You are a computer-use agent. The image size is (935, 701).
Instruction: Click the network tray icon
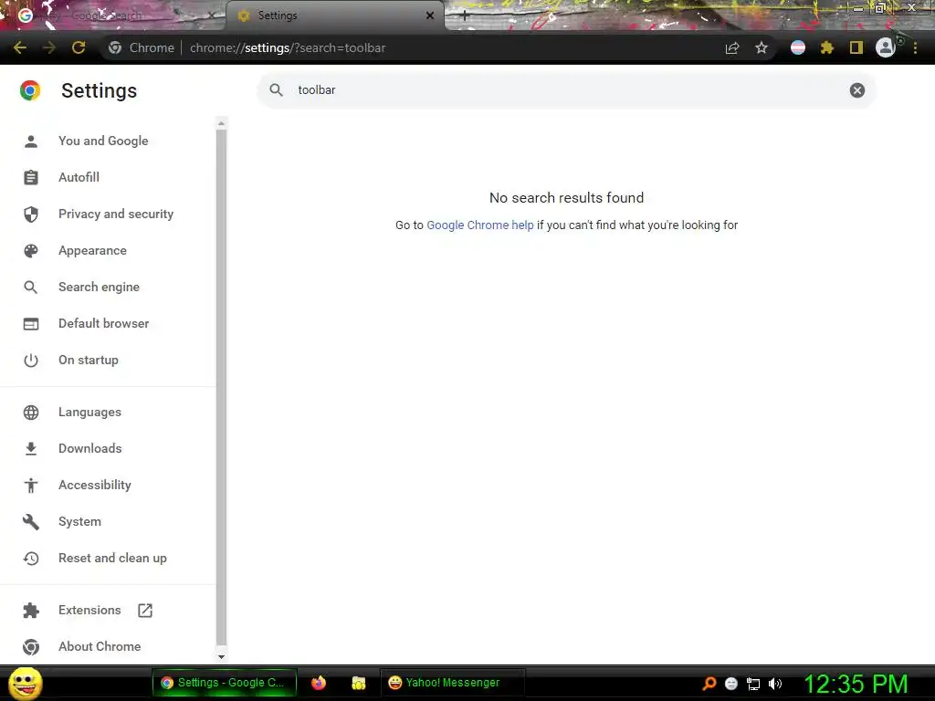point(753,685)
